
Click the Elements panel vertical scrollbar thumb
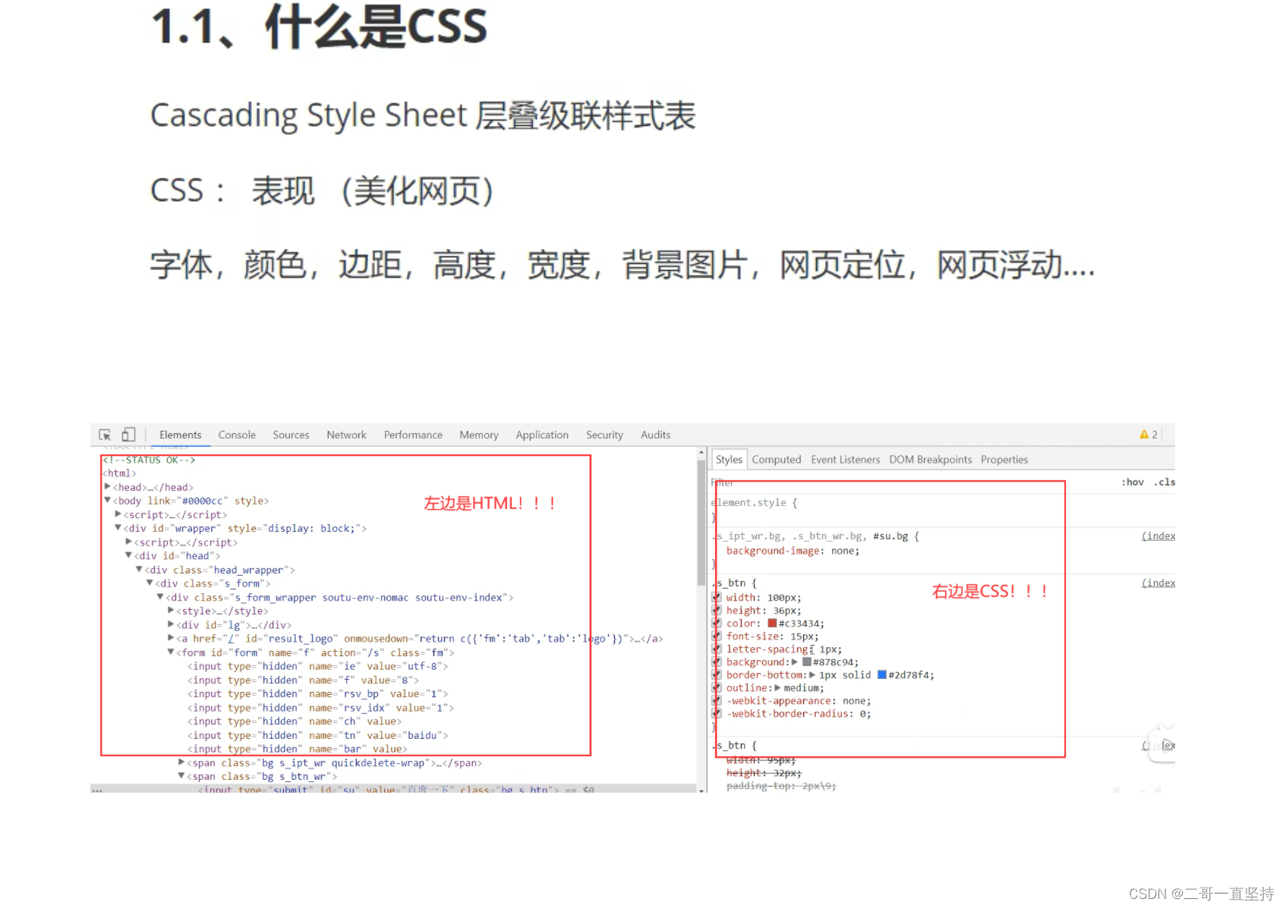pos(701,522)
